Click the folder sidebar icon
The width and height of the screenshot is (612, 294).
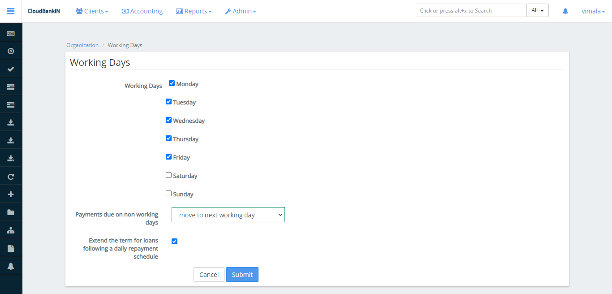11,212
